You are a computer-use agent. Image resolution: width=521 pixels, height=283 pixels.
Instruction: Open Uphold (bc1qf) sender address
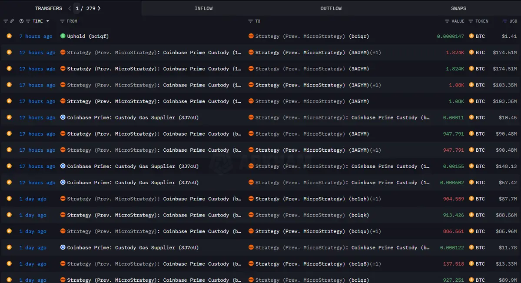[88, 36]
